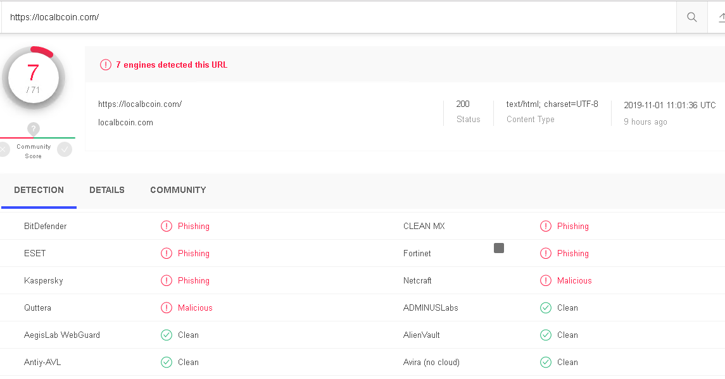Click the search magnifier icon
This screenshot has width=725, height=379.
(691, 17)
